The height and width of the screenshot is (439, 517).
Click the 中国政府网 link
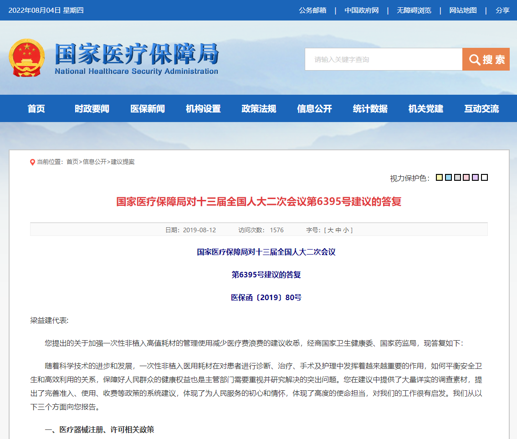[x=362, y=10]
